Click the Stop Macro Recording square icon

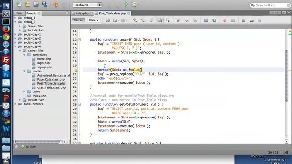[x=233, y=20]
